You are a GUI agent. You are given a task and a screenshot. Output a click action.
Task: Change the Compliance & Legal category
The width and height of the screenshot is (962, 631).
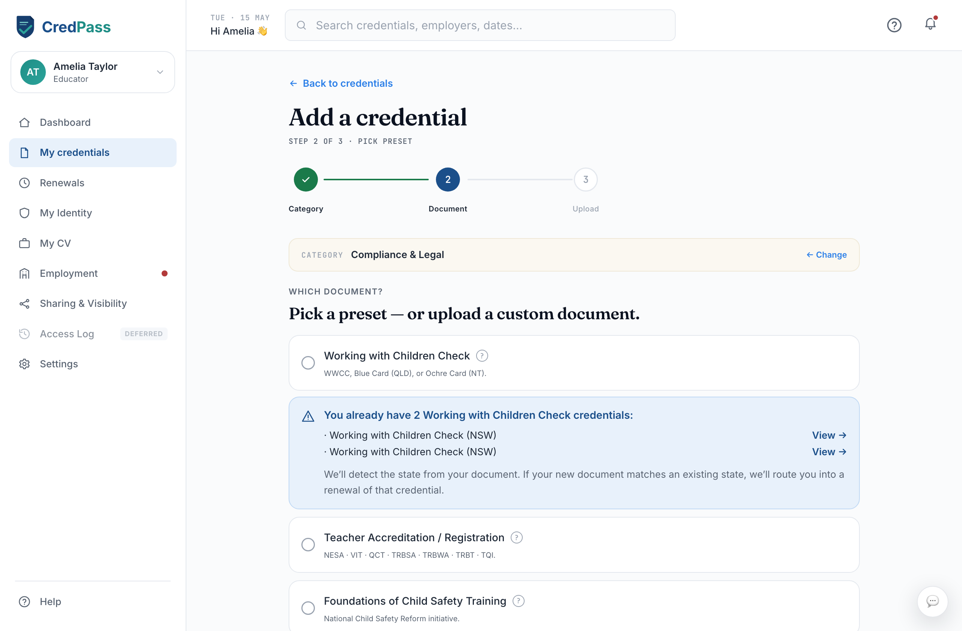[x=826, y=255]
